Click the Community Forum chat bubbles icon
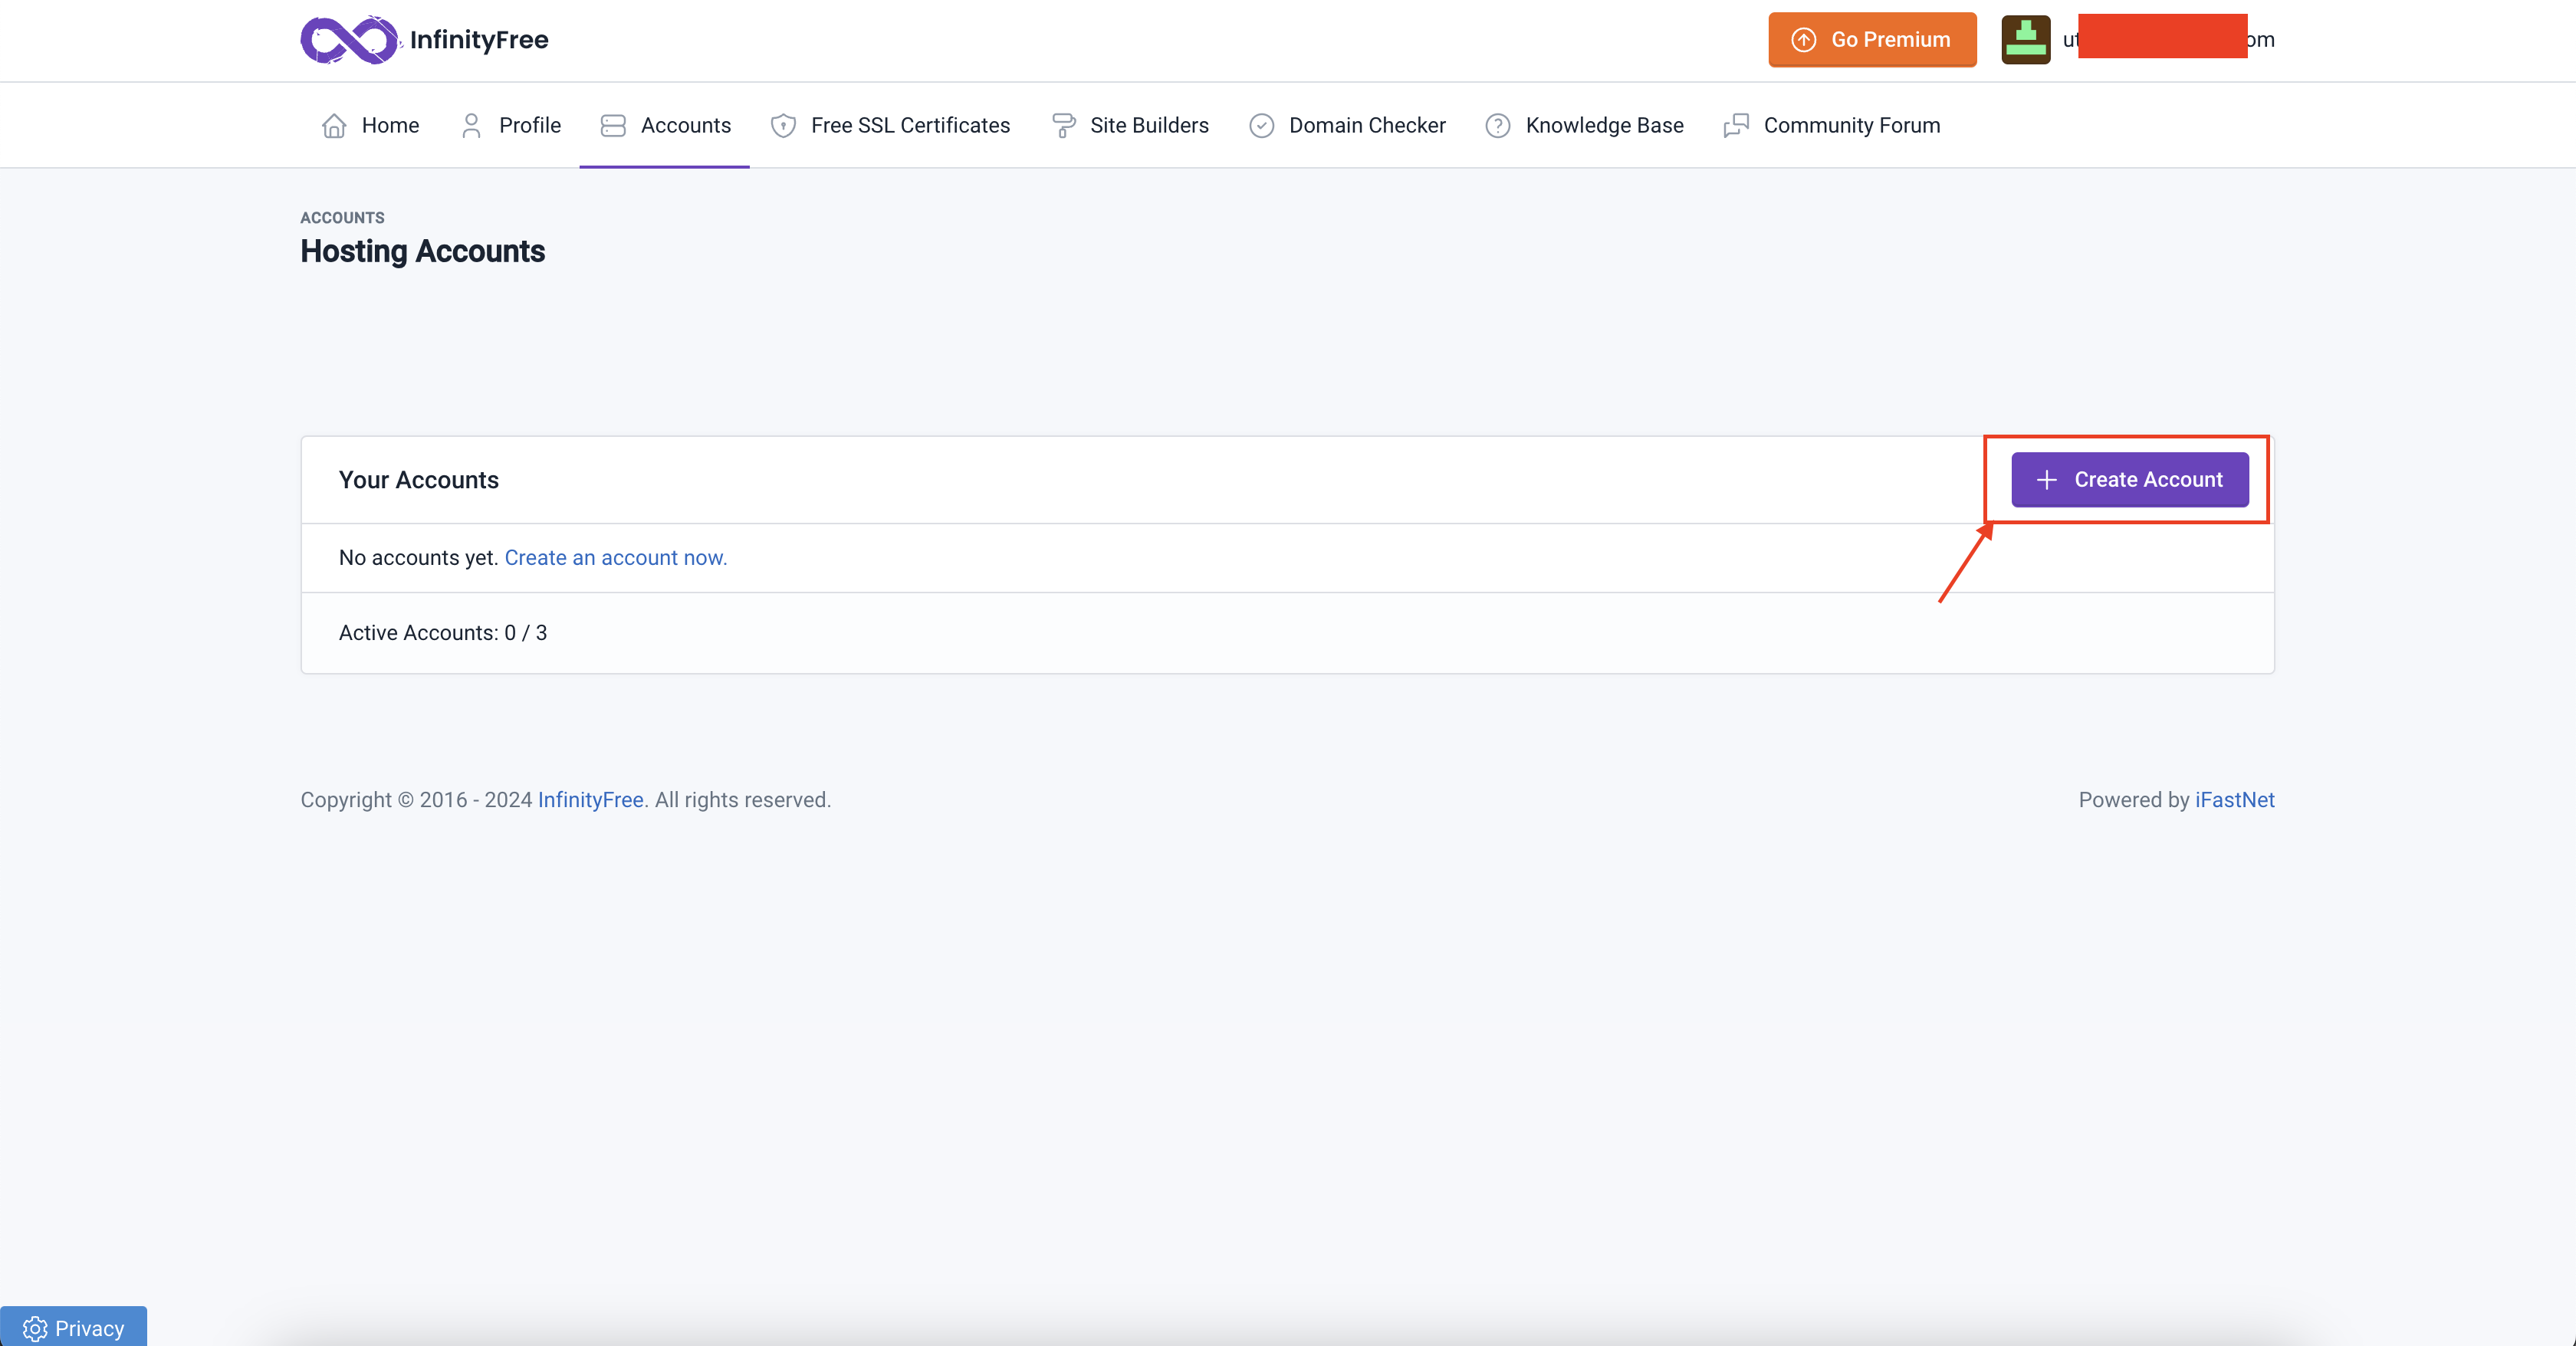2576x1346 pixels. click(x=1736, y=125)
